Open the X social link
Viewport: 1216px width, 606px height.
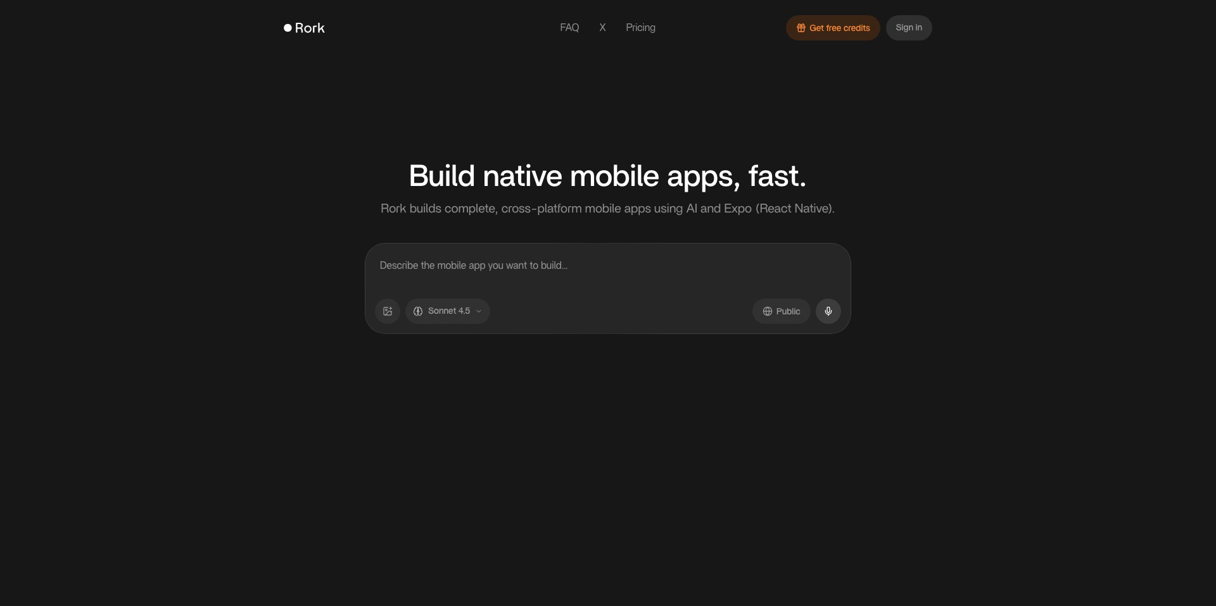[602, 28]
